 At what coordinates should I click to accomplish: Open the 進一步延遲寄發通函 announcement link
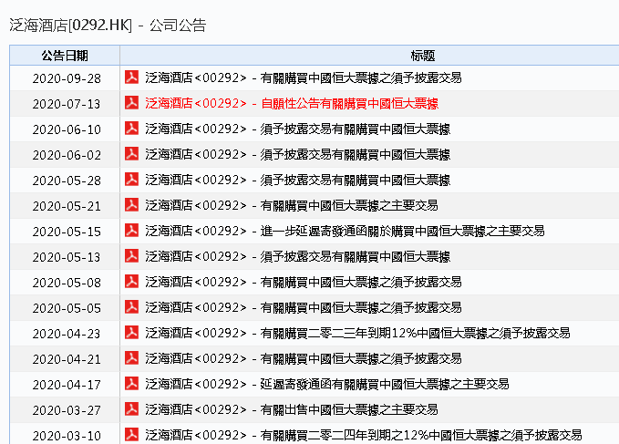345,231
